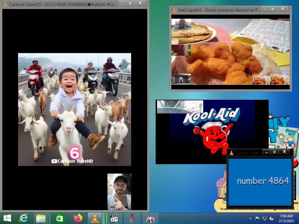Screen dimensions: 299x224
Task: Click the red figure taskbar icon
Action: pos(132,218)
